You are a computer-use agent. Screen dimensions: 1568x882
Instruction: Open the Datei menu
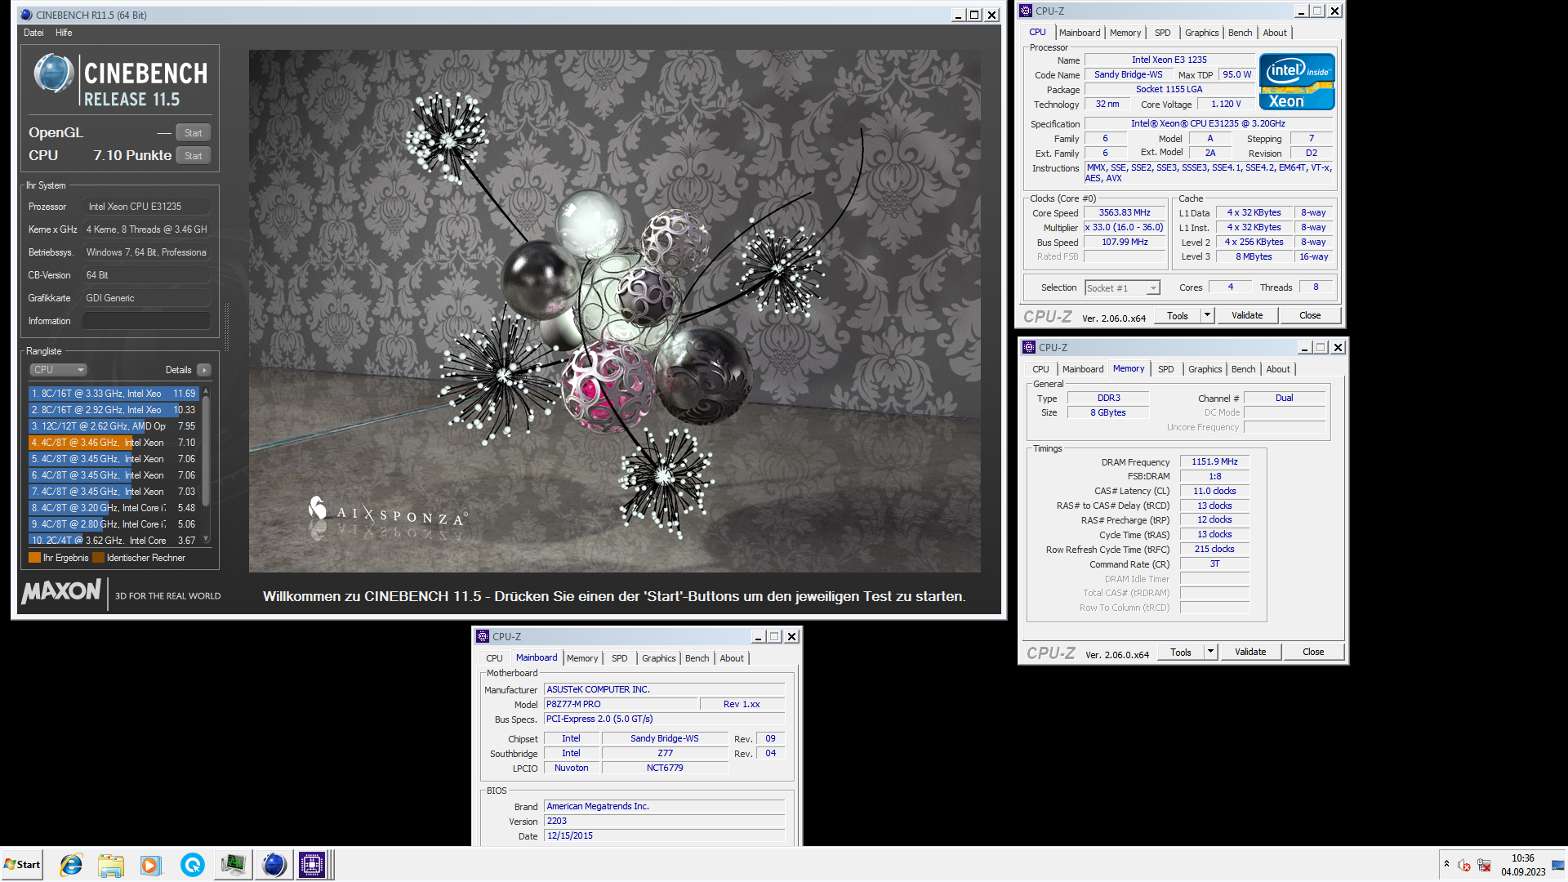(33, 33)
